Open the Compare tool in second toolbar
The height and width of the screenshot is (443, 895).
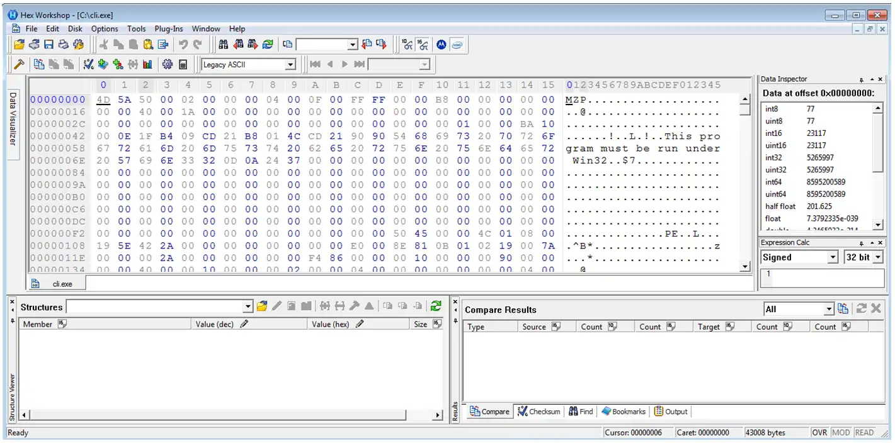(x=39, y=64)
